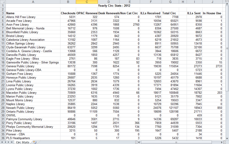Screen dimensions: 229x144
Task: Click Perry Non Cat Circ value 366
Action: 130,123
